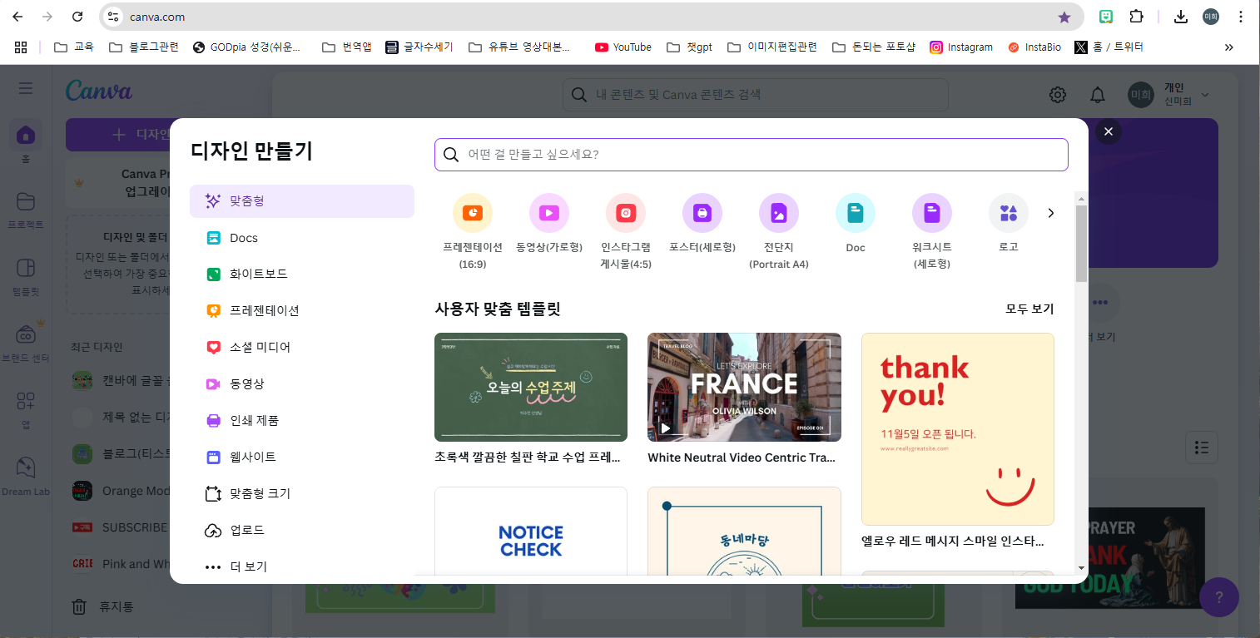Image resolution: width=1260 pixels, height=638 pixels.
Task: Switch to list view in the background page
Action: pyautogui.click(x=1202, y=448)
